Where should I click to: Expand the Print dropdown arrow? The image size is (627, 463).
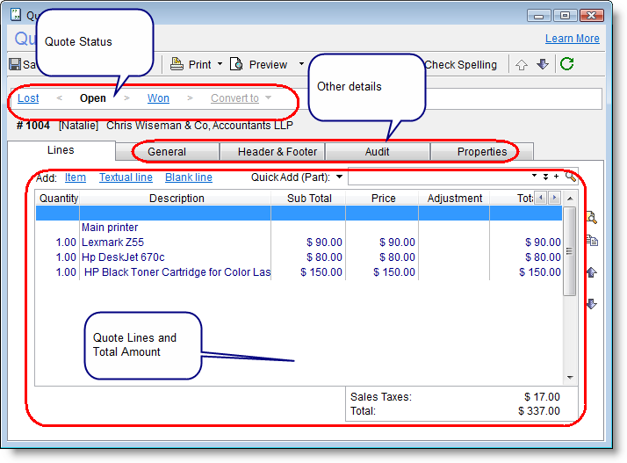[220, 64]
